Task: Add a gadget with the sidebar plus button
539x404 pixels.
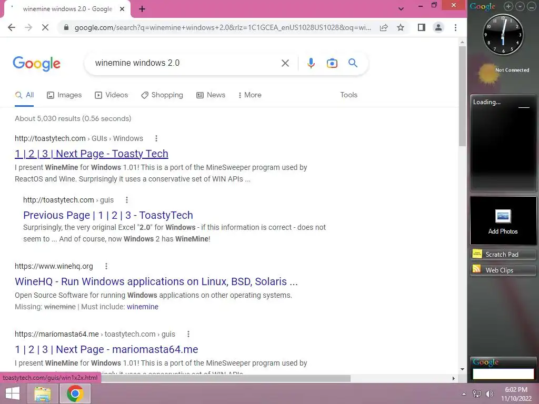Action: coord(508,6)
